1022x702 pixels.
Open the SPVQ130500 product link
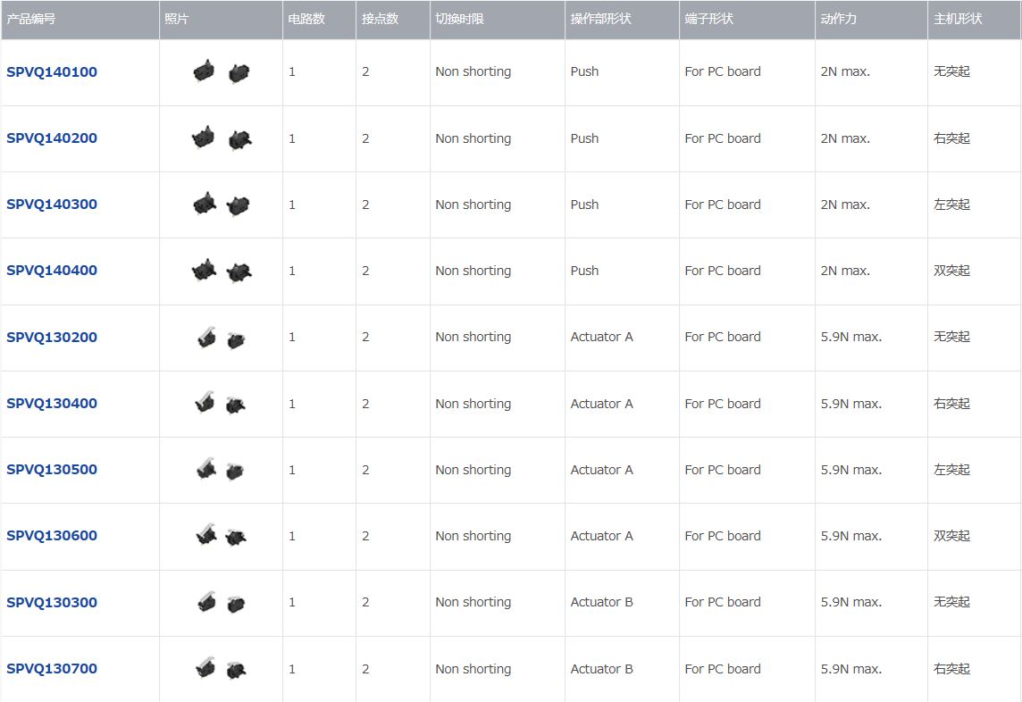point(52,469)
